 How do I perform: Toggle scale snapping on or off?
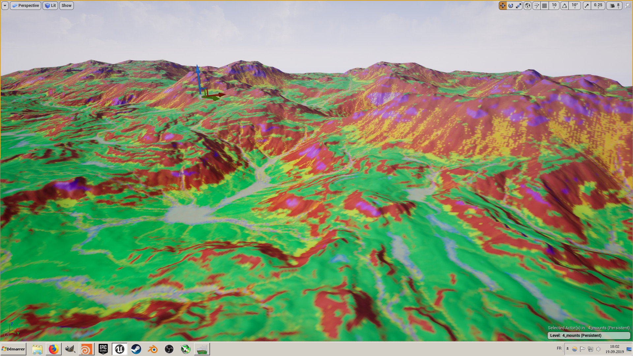point(587,6)
